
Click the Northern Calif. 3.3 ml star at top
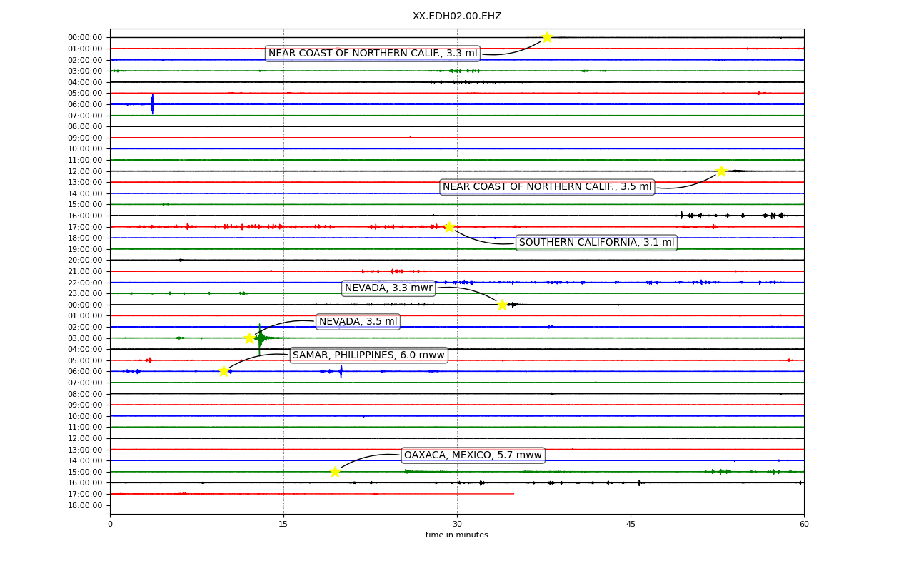click(x=547, y=37)
